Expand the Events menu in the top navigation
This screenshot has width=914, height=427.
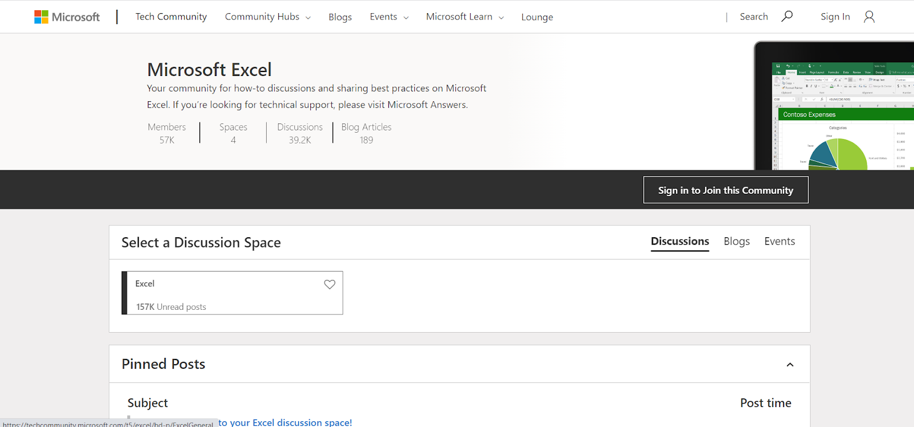click(389, 17)
